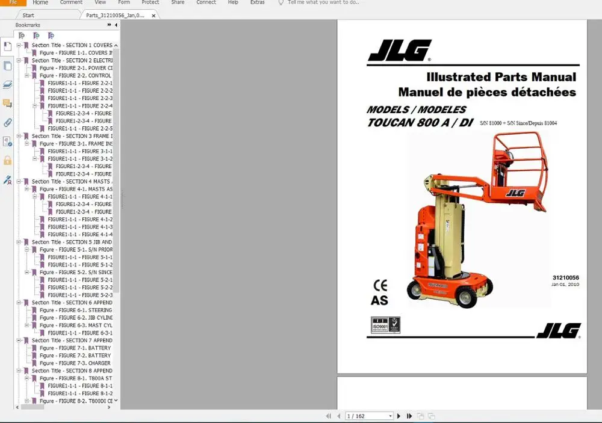This screenshot has height=423, width=602.
Task: Jump to the last page arrow
Action: click(x=409, y=416)
